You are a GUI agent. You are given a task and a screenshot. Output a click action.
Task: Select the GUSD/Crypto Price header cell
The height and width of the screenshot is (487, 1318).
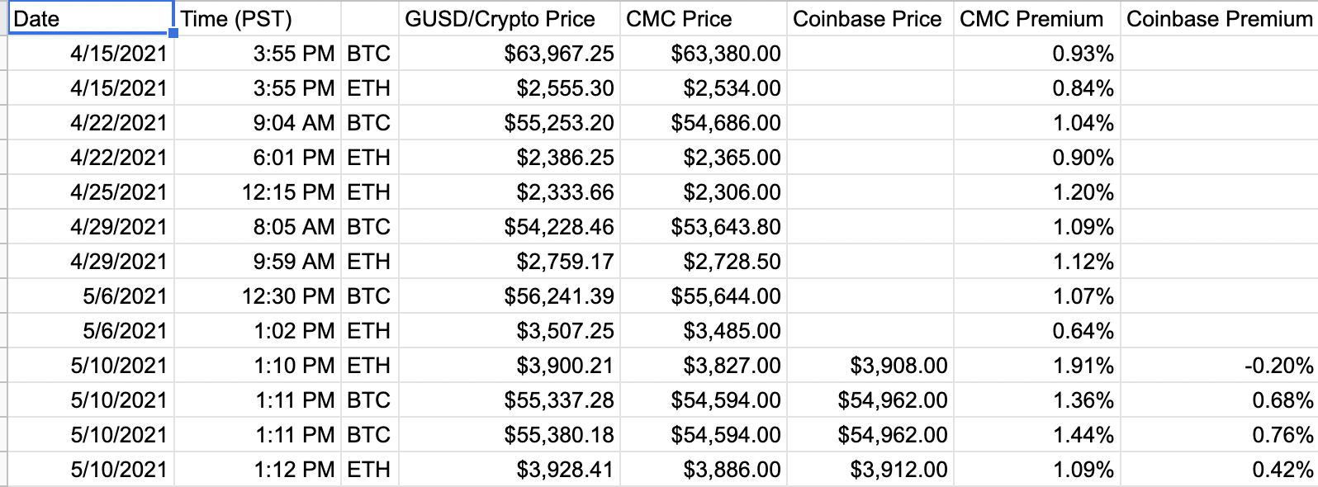(x=510, y=19)
